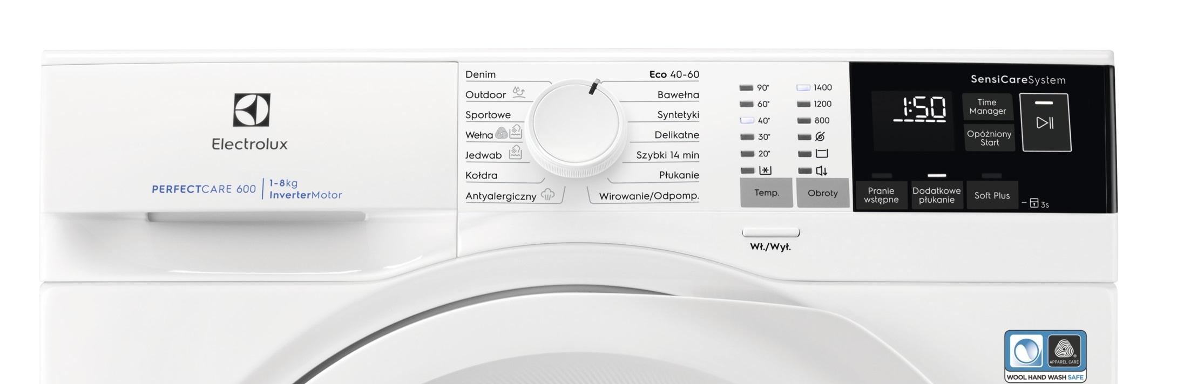
Task: Tap the Opóźniony Start button
Action: pyautogui.click(x=989, y=138)
